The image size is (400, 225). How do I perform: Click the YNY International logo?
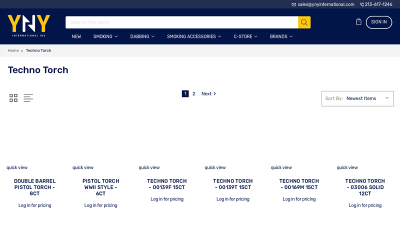pyautogui.click(x=29, y=25)
